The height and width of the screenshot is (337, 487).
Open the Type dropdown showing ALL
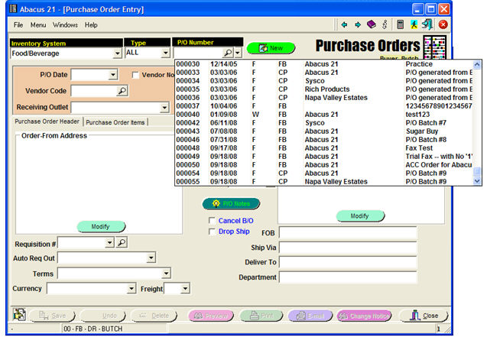click(x=165, y=53)
